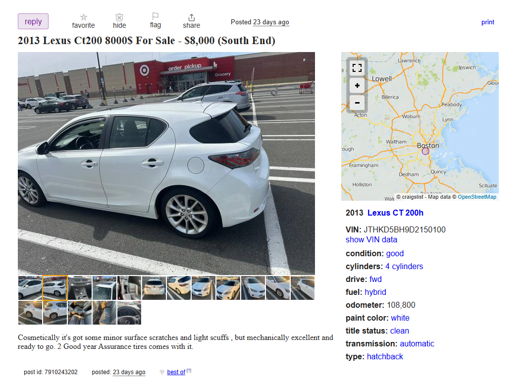Zoom in on the map
This screenshot has height=392, width=522.
pyautogui.click(x=357, y=86)
